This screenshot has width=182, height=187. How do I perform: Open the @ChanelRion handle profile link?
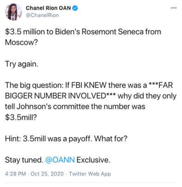pyautogui.click(x=42, y=15)
